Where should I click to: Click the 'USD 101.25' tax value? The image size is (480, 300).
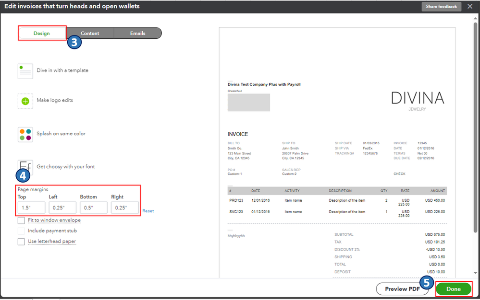pyautogui.click(x=435, y=242)
